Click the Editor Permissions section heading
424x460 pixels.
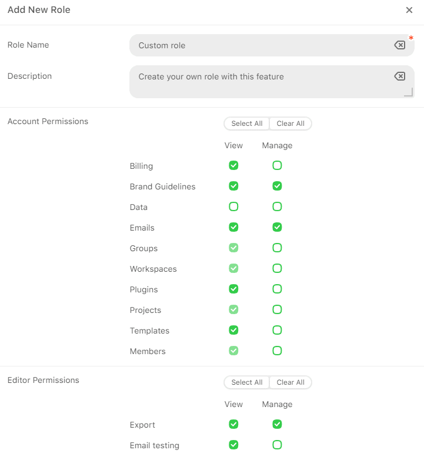44,380
